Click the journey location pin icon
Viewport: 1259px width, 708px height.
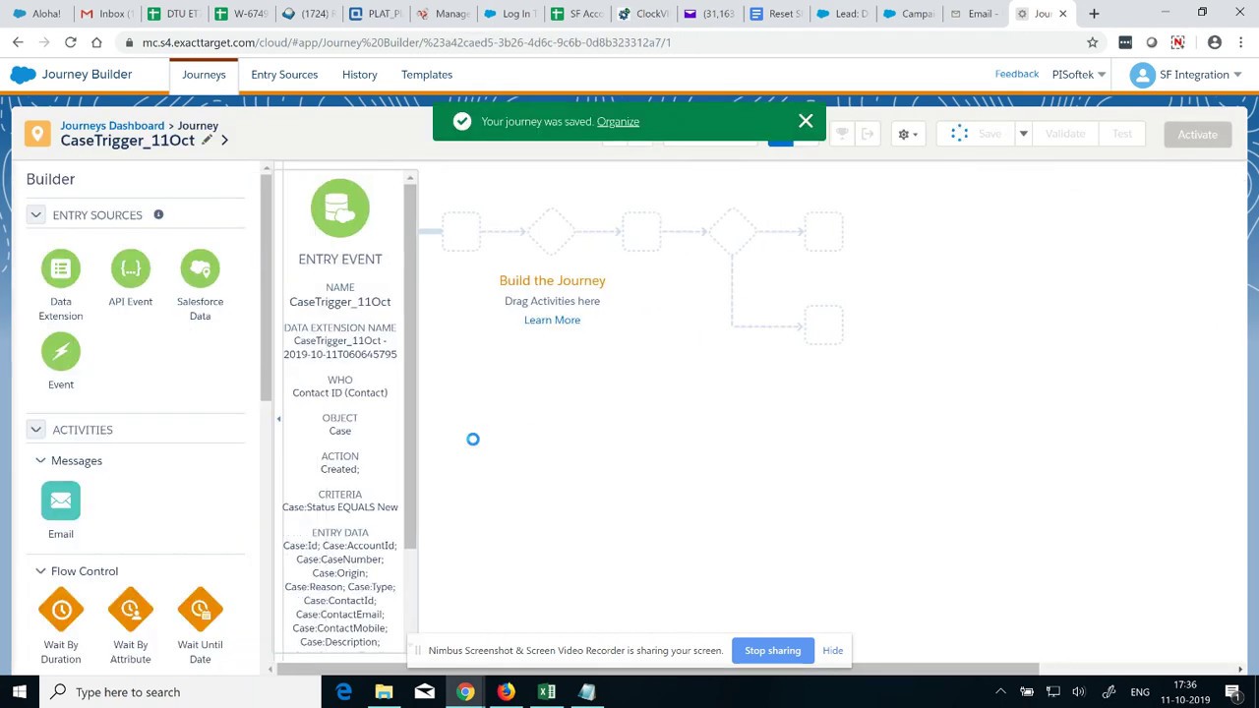point(37,134)
